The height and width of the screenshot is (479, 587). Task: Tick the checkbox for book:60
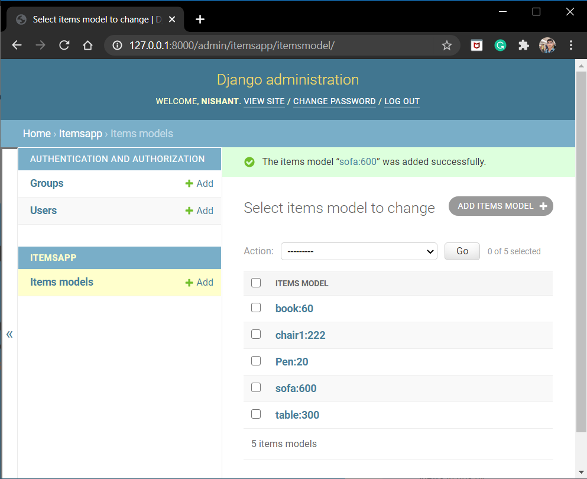pyautogui.click(x=256, y=308)
